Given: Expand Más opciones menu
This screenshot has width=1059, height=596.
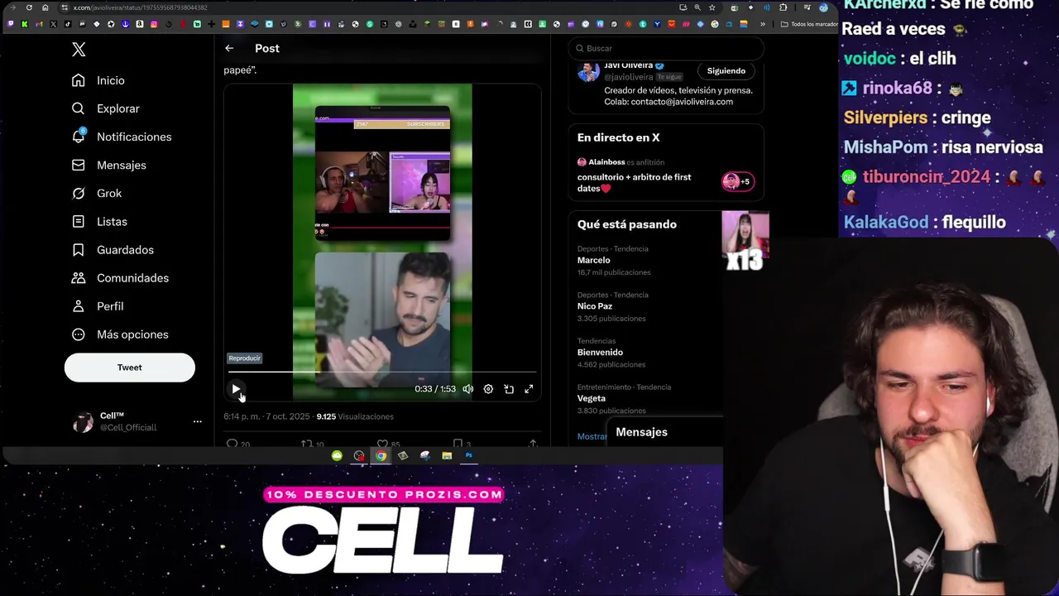Looking at the screenshot, I should click(x=120, y=334).
